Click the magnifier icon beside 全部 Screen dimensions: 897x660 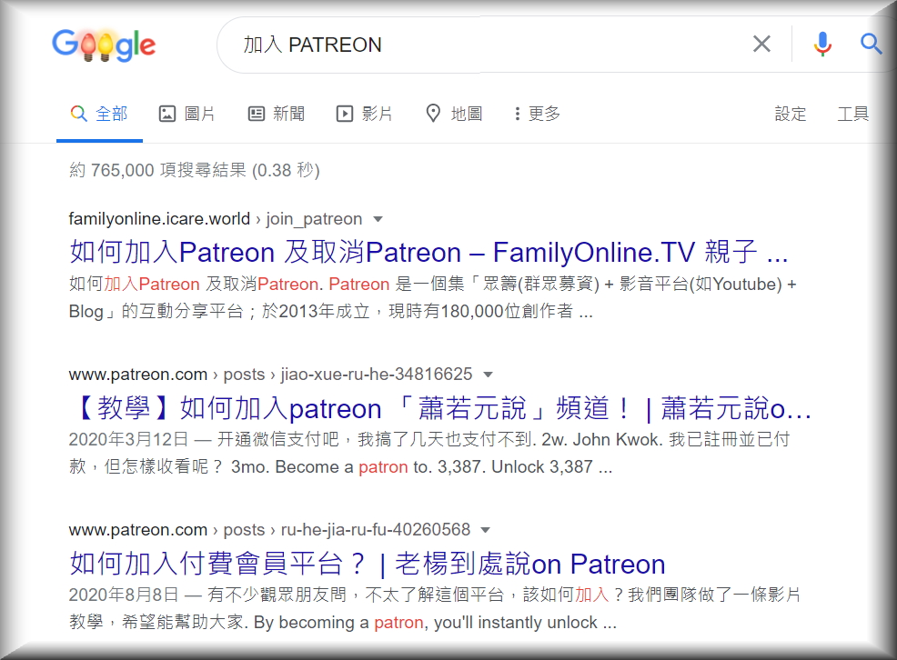(x=78, y=113)
